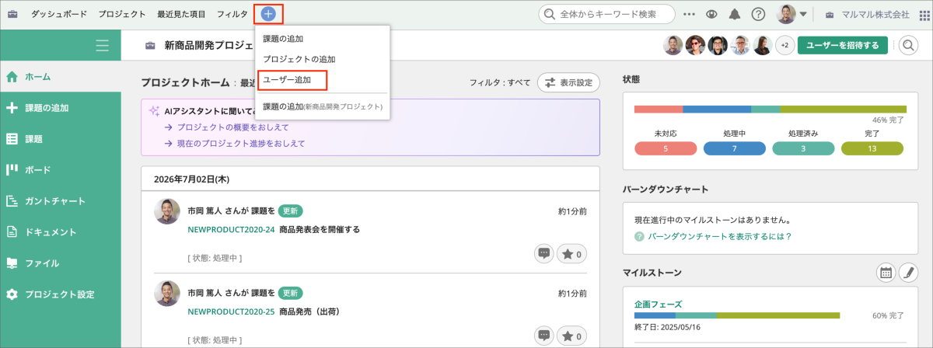
Task: Click comment icon on NEWPRODUCT2020-24 entry
Action: 544,253
